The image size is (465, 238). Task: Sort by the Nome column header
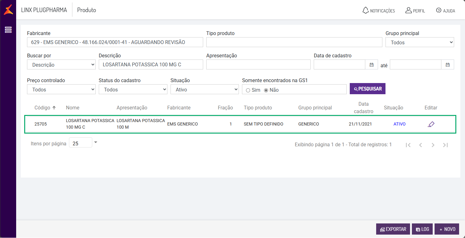coord(73,108)
